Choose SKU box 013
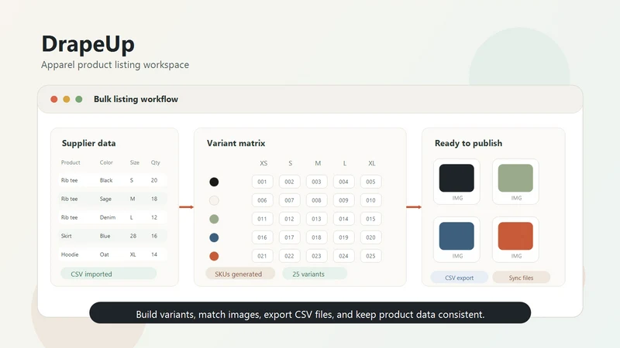Screen dimensions: 620x348 [x=316, y=219]
